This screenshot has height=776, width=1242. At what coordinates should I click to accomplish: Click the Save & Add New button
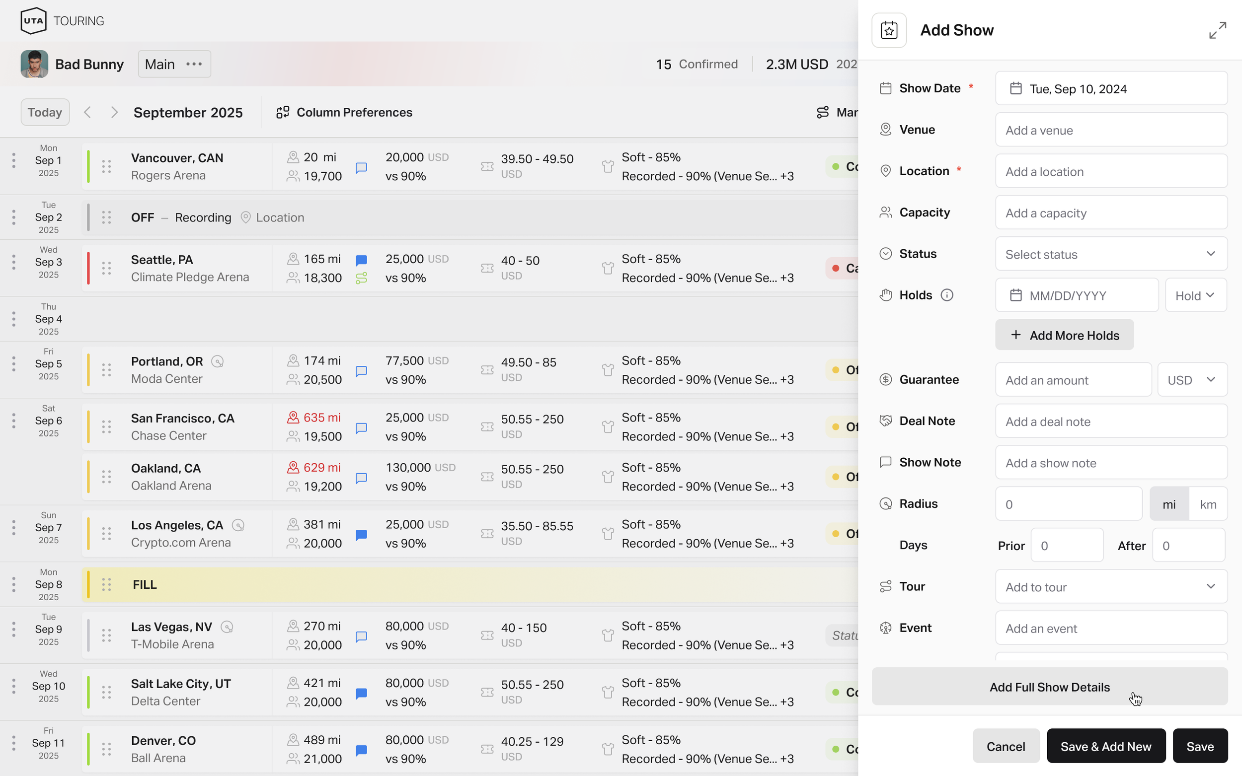[x=1106, y=746]
